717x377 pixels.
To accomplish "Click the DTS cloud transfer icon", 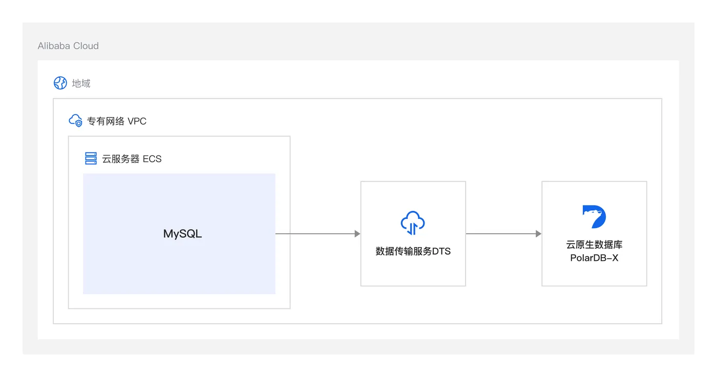I will click(413, 223).
